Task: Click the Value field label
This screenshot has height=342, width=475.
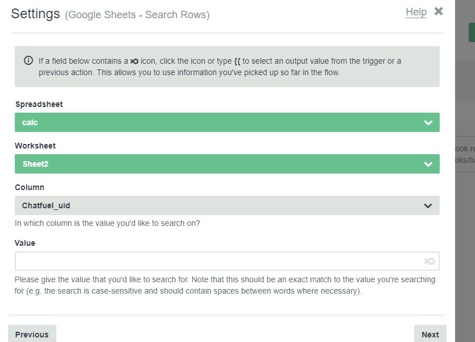Action: tap(25, 243)
